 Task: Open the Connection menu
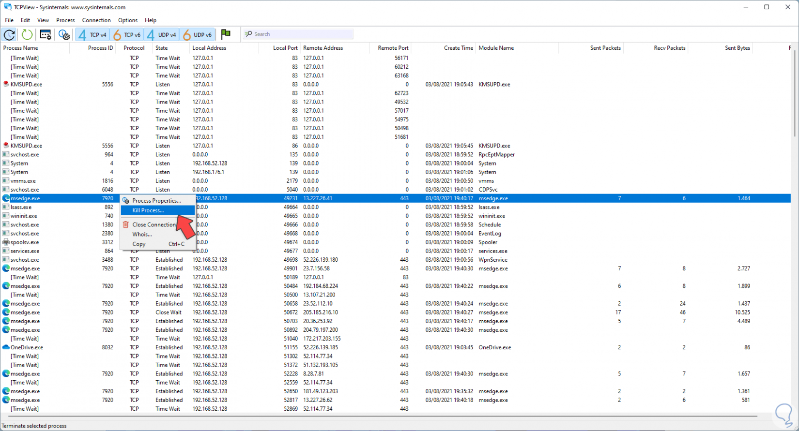tap(96, 20)
